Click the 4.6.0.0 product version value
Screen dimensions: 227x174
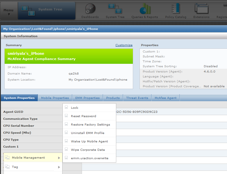point(210,71)
